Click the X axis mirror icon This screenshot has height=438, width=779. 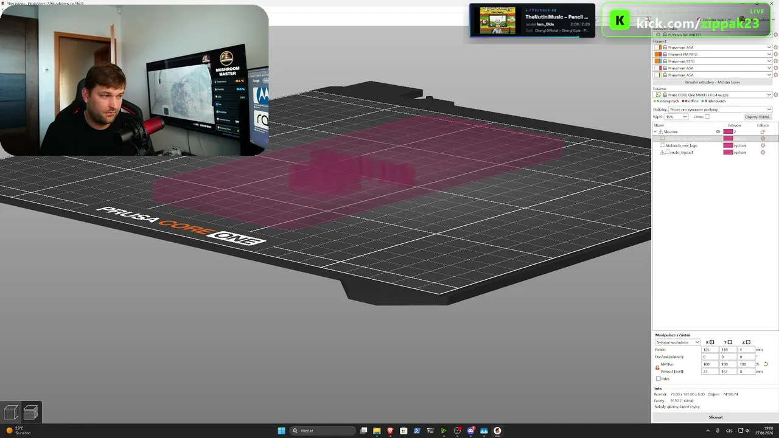[x=712, y=342]
